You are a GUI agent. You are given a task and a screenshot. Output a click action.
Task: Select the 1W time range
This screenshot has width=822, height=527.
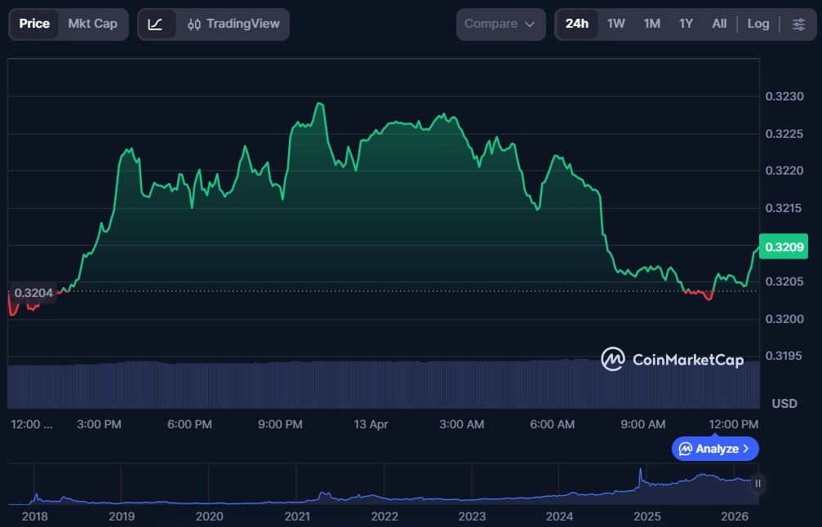click(616, 24)
